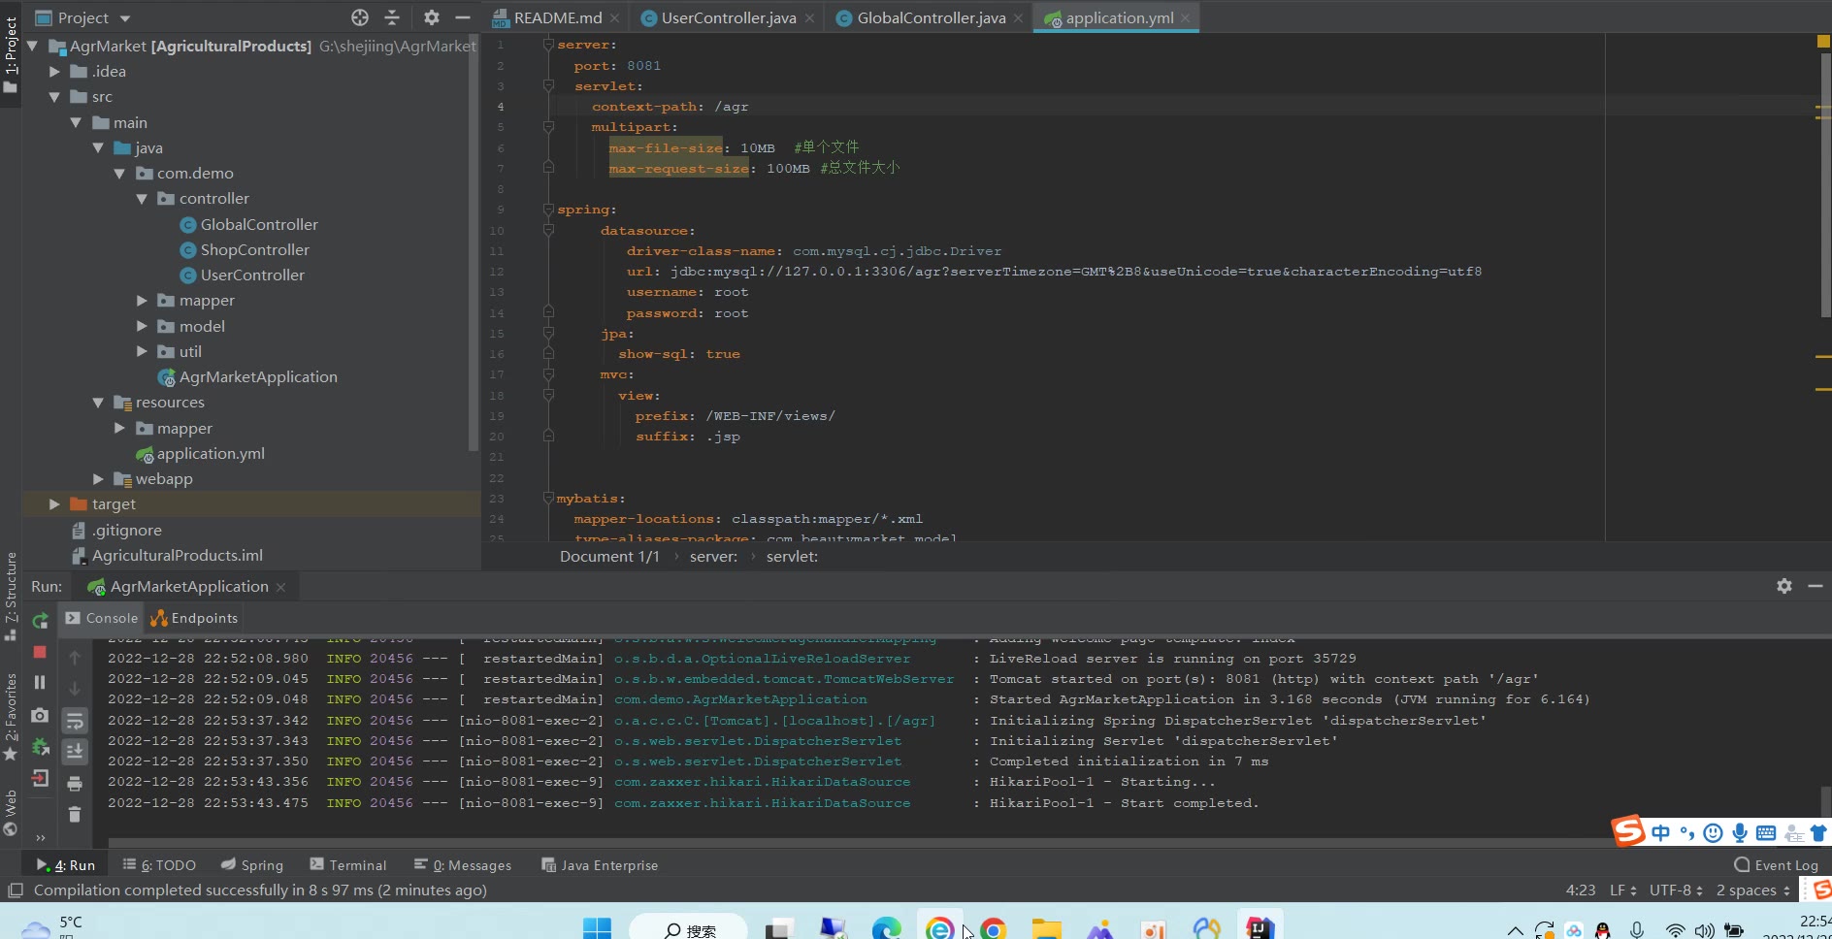
Task: Click the camera thread dump icon
Action: (40, 715)
